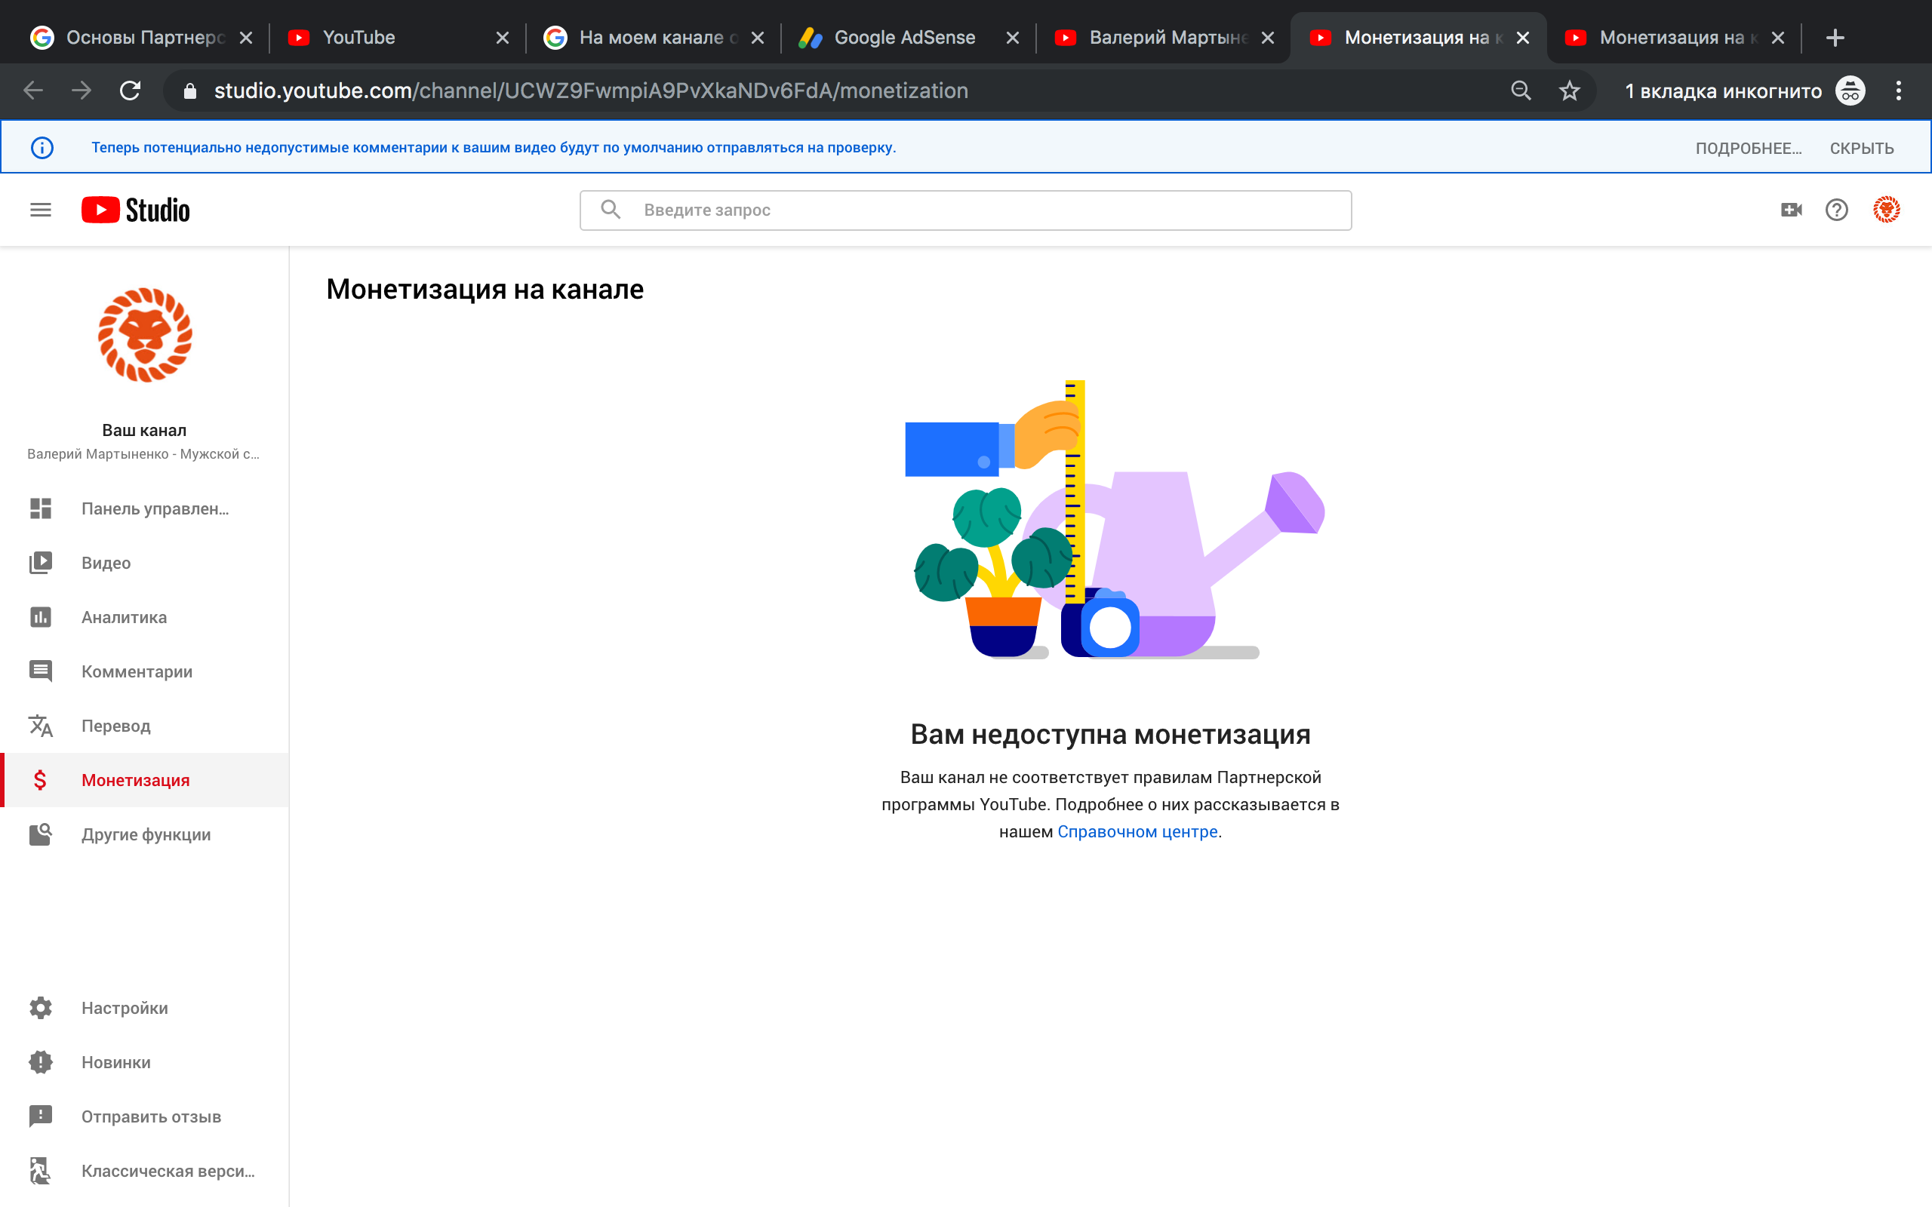1932x1207 pixels.
Task: Select the Аналитика menu item
Action: tap(144, 617)
